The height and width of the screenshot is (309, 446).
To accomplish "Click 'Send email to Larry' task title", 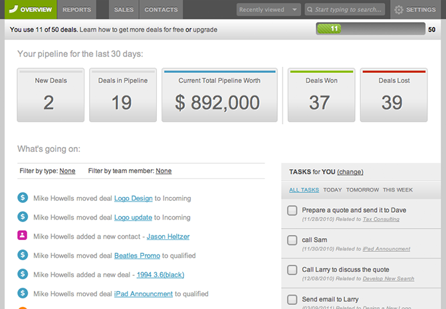I will [330, 299].
